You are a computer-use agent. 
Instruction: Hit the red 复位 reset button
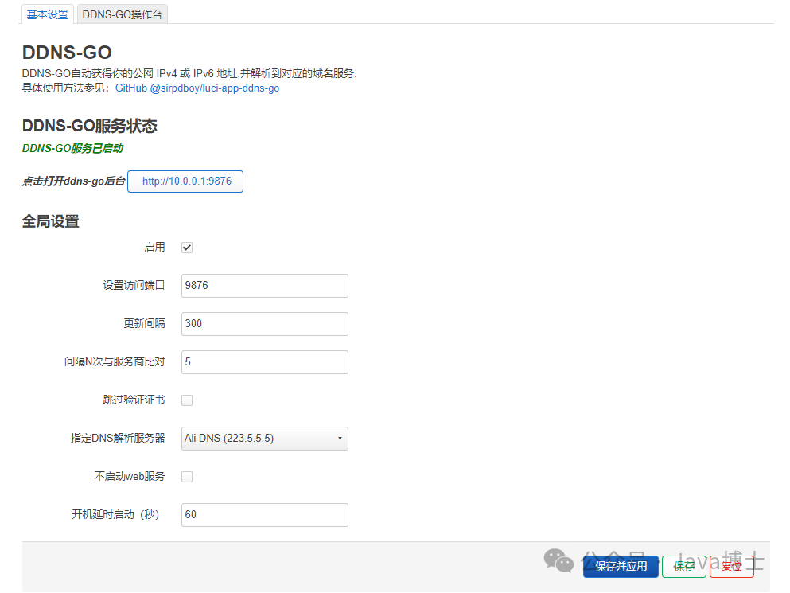tap(731, 567)
